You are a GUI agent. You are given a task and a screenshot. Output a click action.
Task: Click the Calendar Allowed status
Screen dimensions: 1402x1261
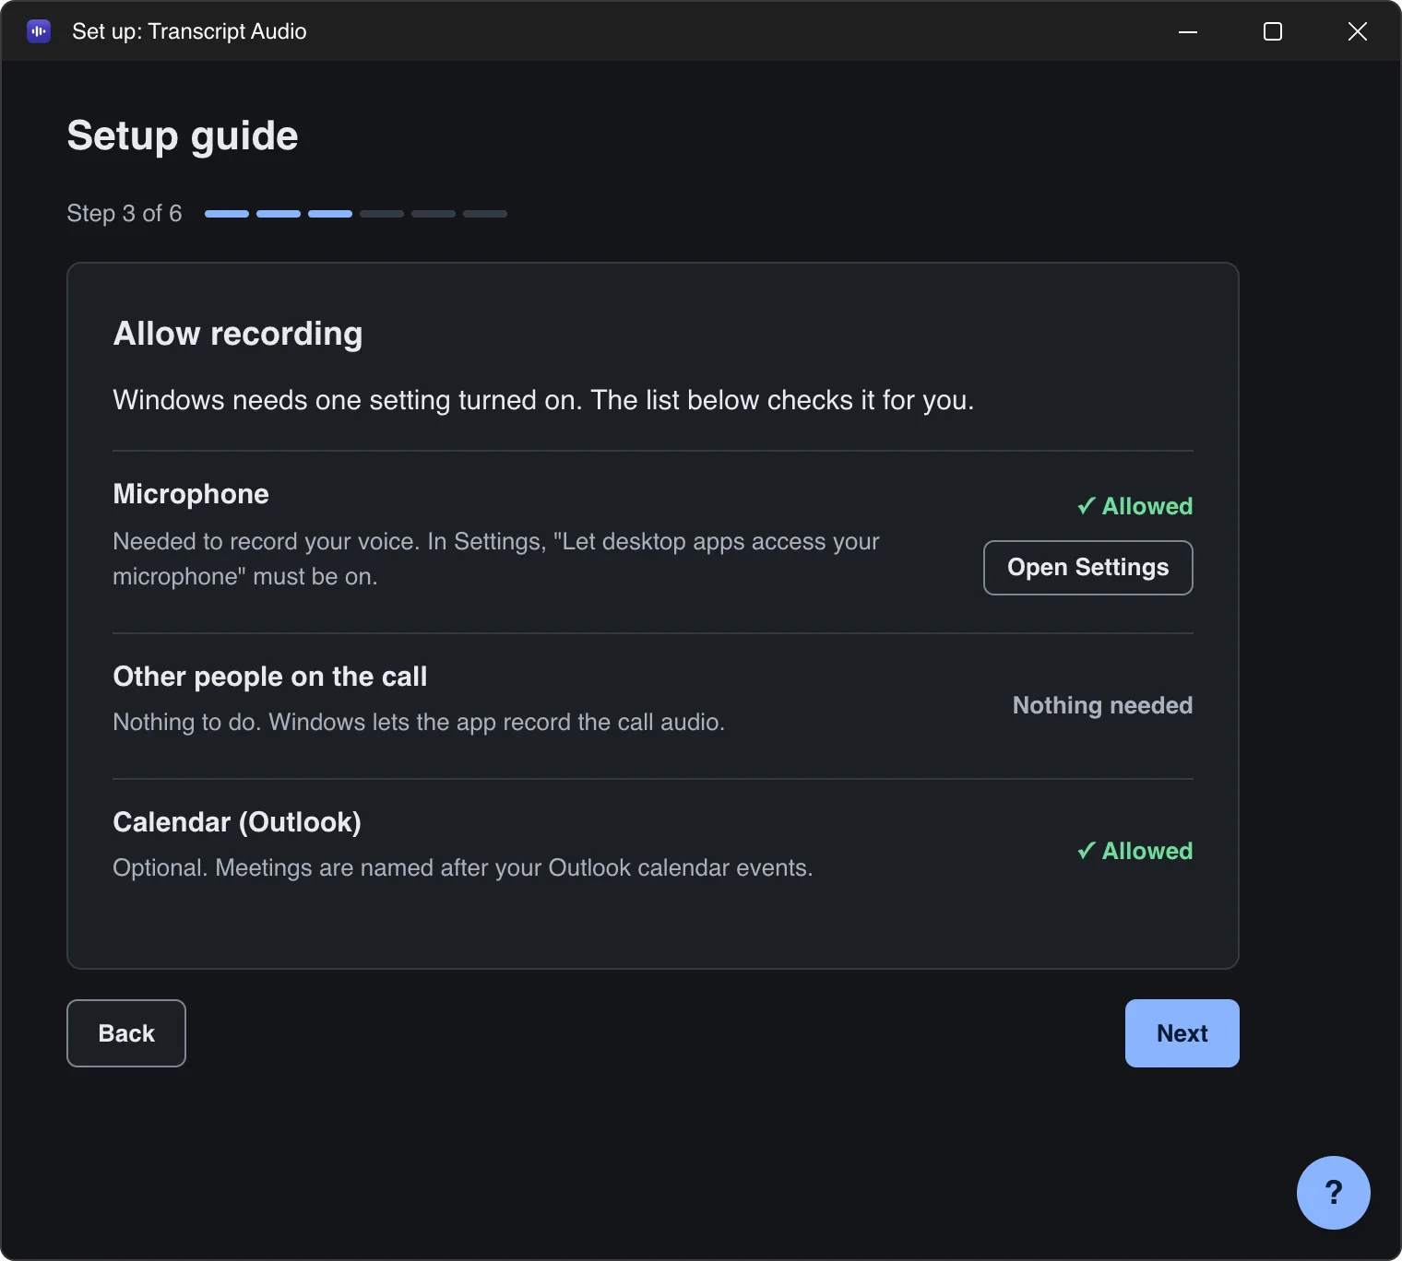click(1135, 851)
